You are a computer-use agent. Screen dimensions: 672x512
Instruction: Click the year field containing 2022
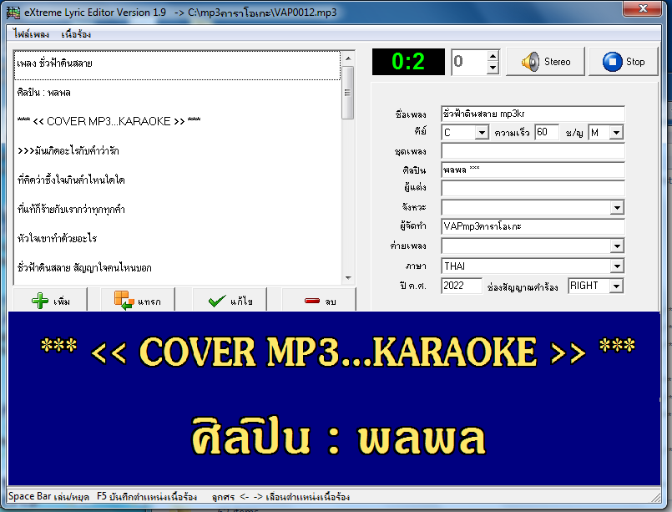click(x=461, y=286)
